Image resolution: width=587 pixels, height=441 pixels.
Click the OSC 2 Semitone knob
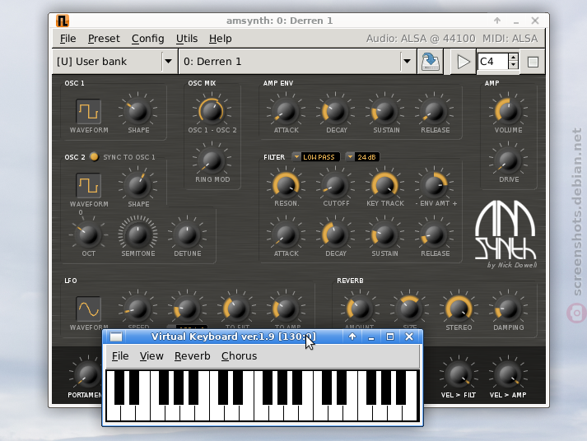click(x=138, y=234)
